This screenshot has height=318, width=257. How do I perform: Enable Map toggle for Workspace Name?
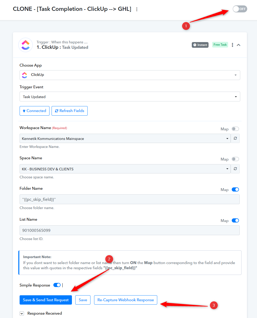click(x=235, y=129)
